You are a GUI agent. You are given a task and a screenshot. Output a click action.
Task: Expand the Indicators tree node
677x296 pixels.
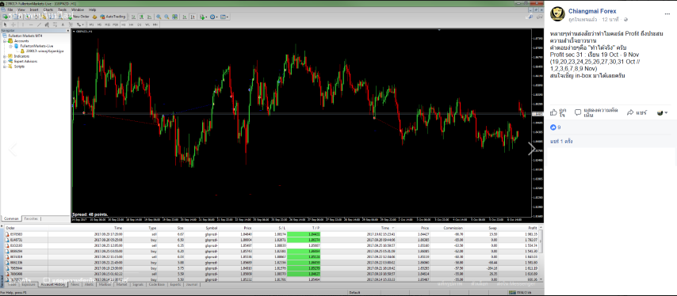click(4, 56)
